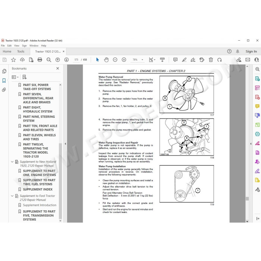Click the document vertical scrollbar thumb
Screen dimensions: 261x261
point(247,199)
